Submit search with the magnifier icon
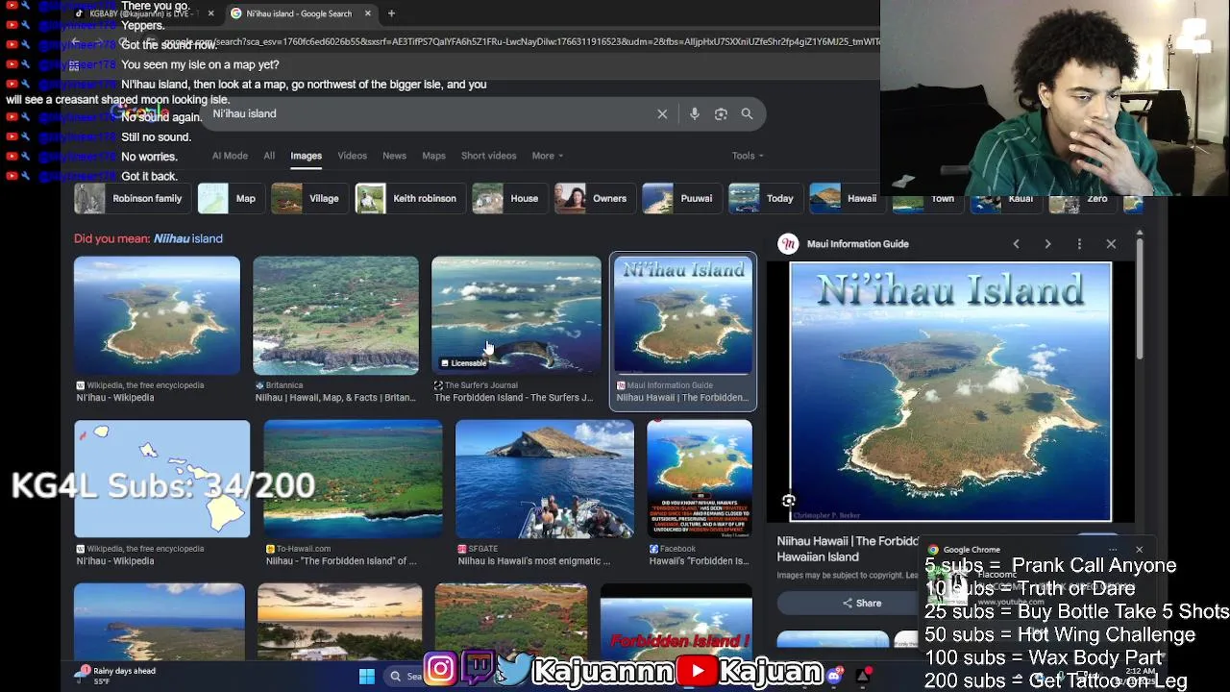Screen dimensions: 1230x692 click(x=747, y=113)
